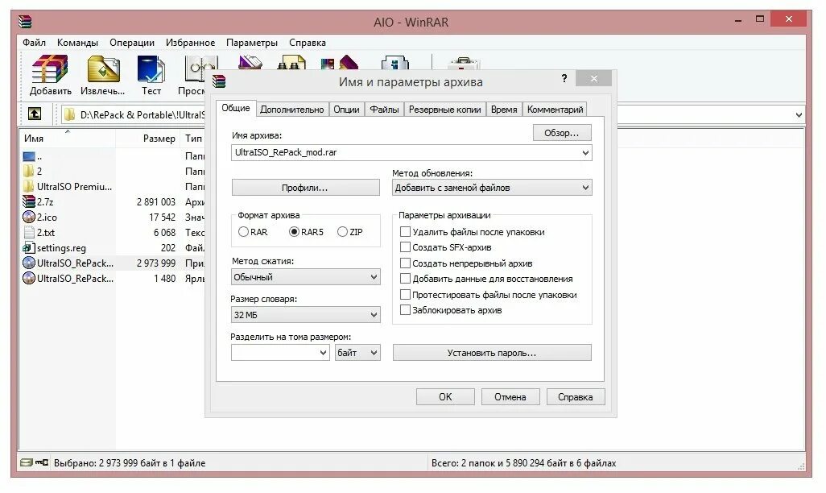Image resolution: width=826 pixels, height=493 pixels.
Task: Switch to the Опции tab
Action: [346, 109]
